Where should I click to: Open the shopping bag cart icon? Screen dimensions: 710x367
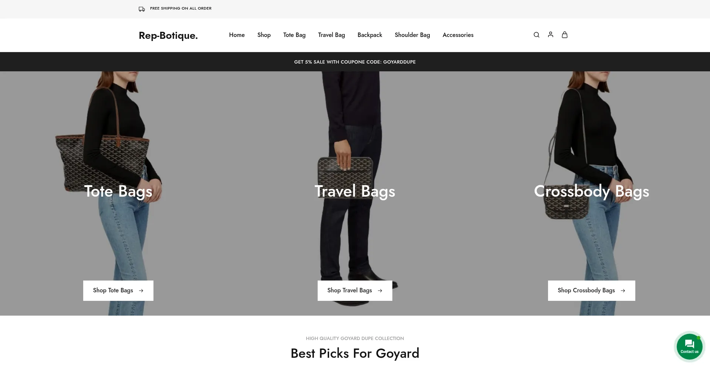click(564, 34)
